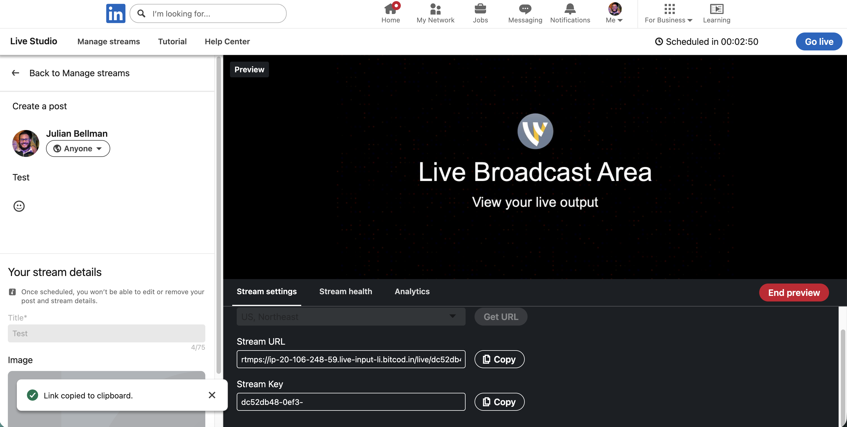
Task: Click the Title input field
Action: [107, 333]
